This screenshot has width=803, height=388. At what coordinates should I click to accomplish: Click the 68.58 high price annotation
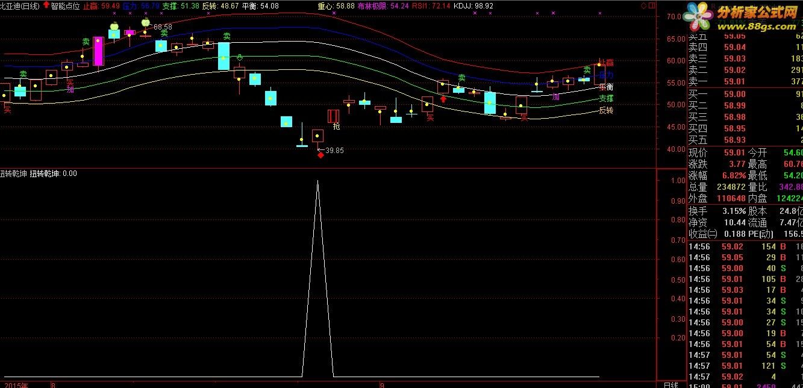163,27
